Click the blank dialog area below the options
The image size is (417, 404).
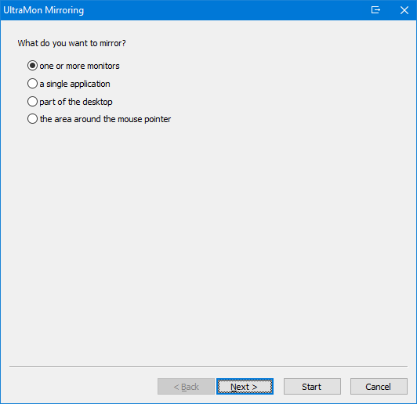(x=208, y=239)
